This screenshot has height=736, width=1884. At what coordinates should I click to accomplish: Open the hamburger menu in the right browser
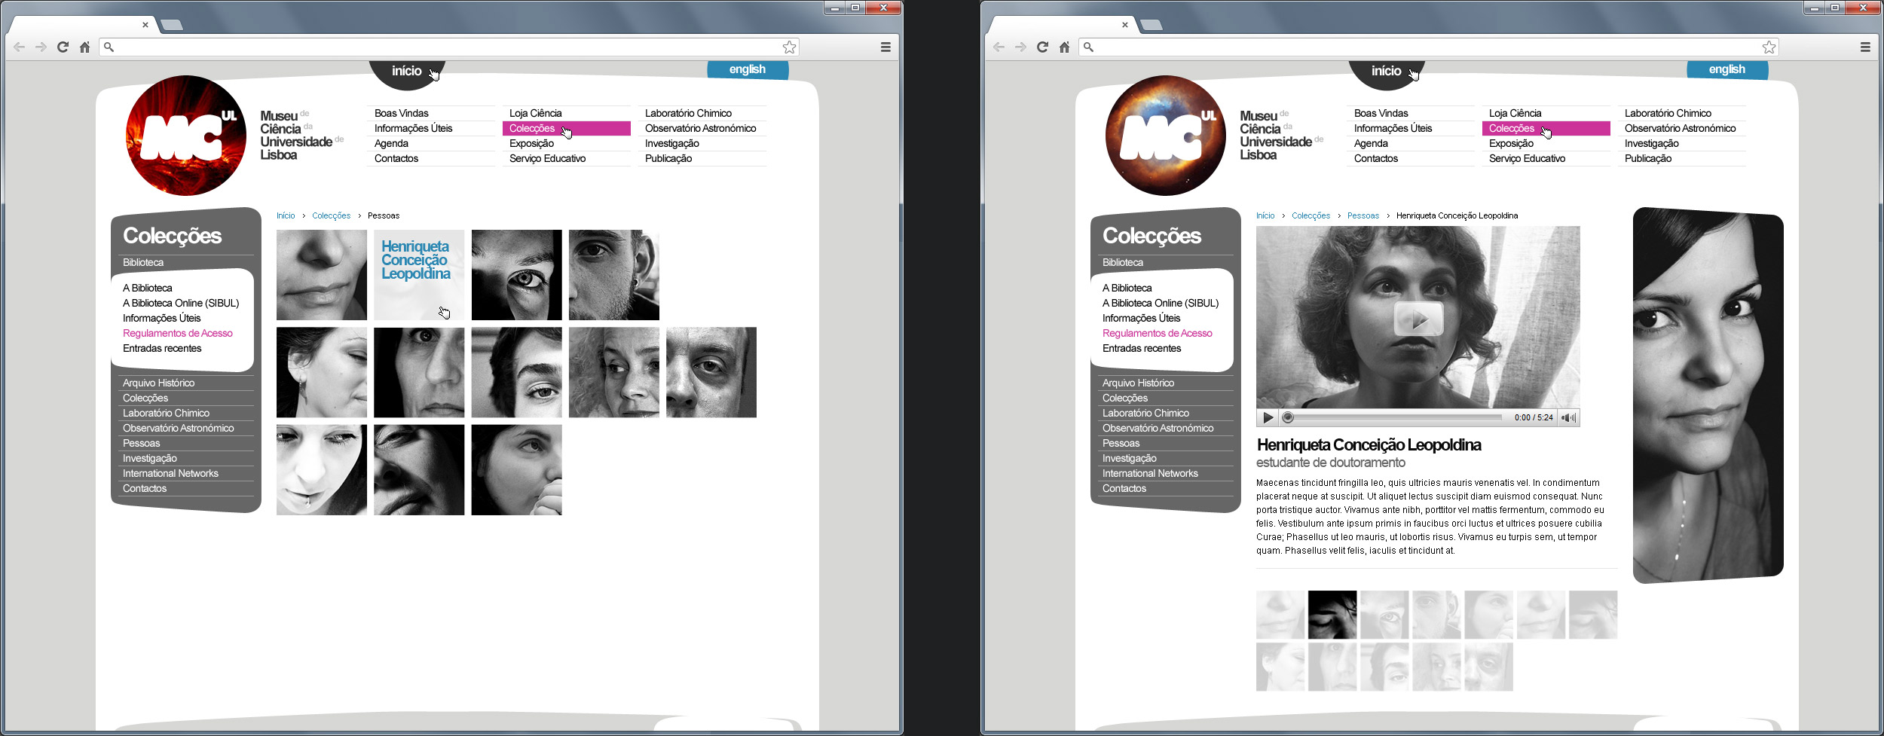pyautogui.click(x=1865, y=47)
